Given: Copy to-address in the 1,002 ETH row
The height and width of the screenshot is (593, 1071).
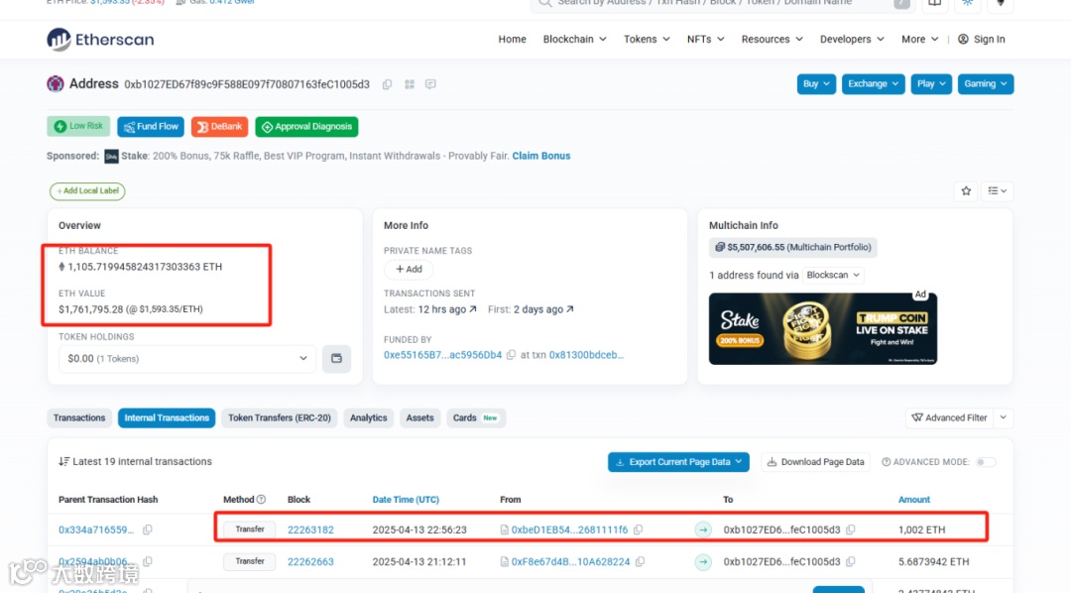Looking at the screenshot, I should 851,530.
